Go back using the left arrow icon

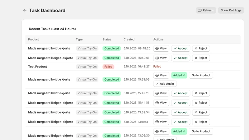pos(25,10)
